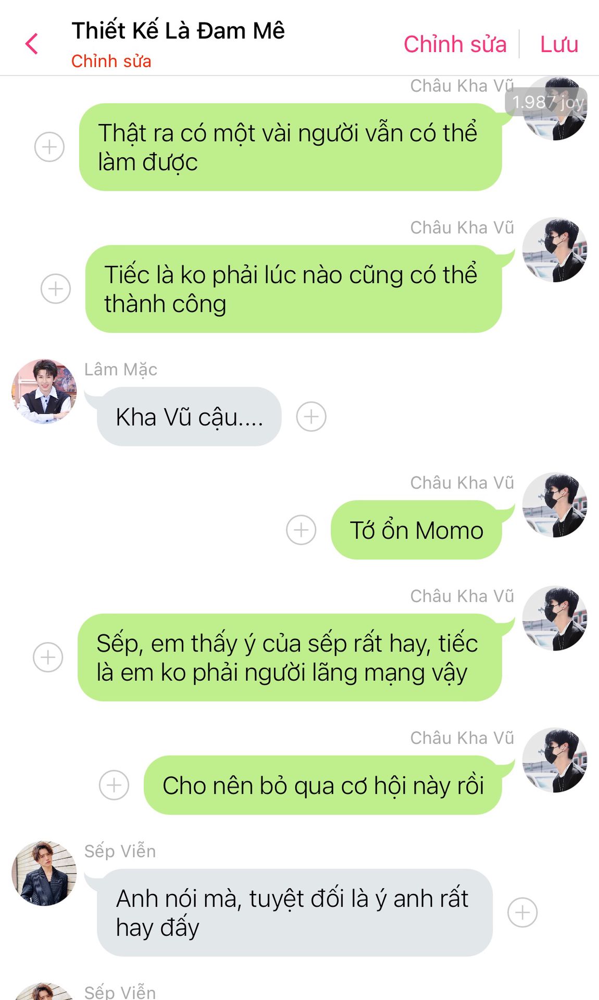Tap red 'Chỉnh sửa' link under title
Image resolution: width=599 pixels, height=1000 pixels.
click(x=111, y=61)
